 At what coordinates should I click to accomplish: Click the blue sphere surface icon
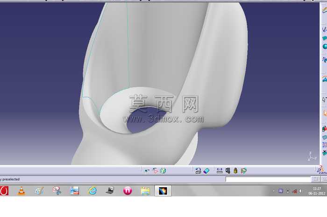tap(325, 46)
